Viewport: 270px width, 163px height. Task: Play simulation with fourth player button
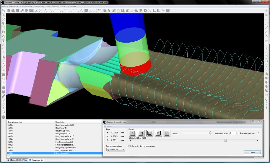pyautogui.click(x=158, y=133)
